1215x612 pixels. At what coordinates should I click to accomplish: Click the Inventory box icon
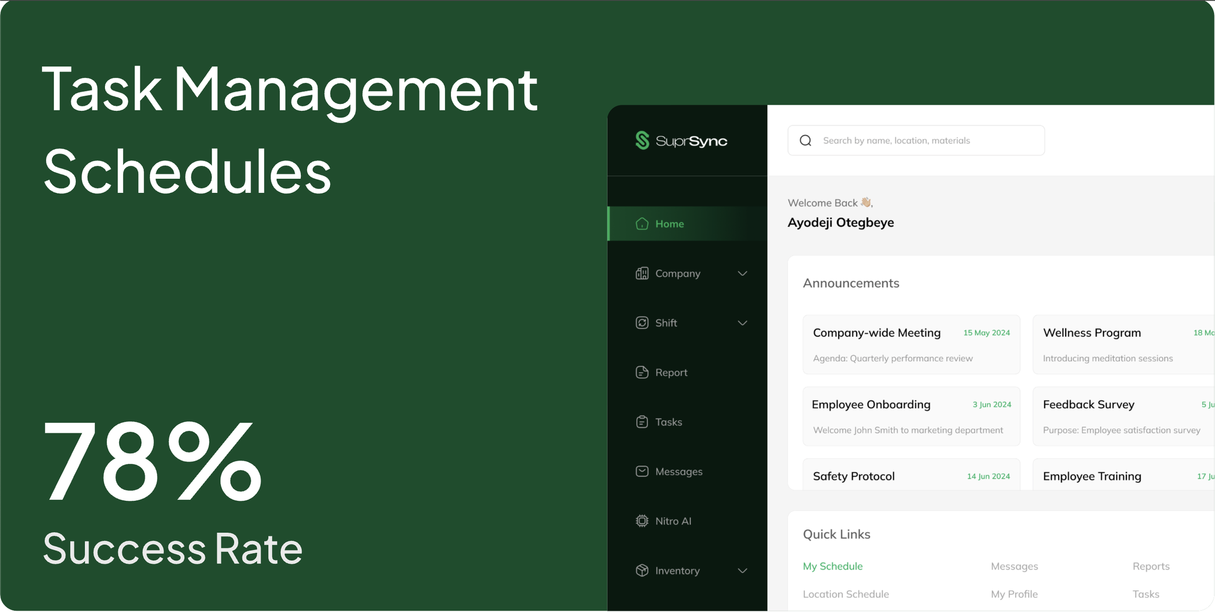point(642,571)
